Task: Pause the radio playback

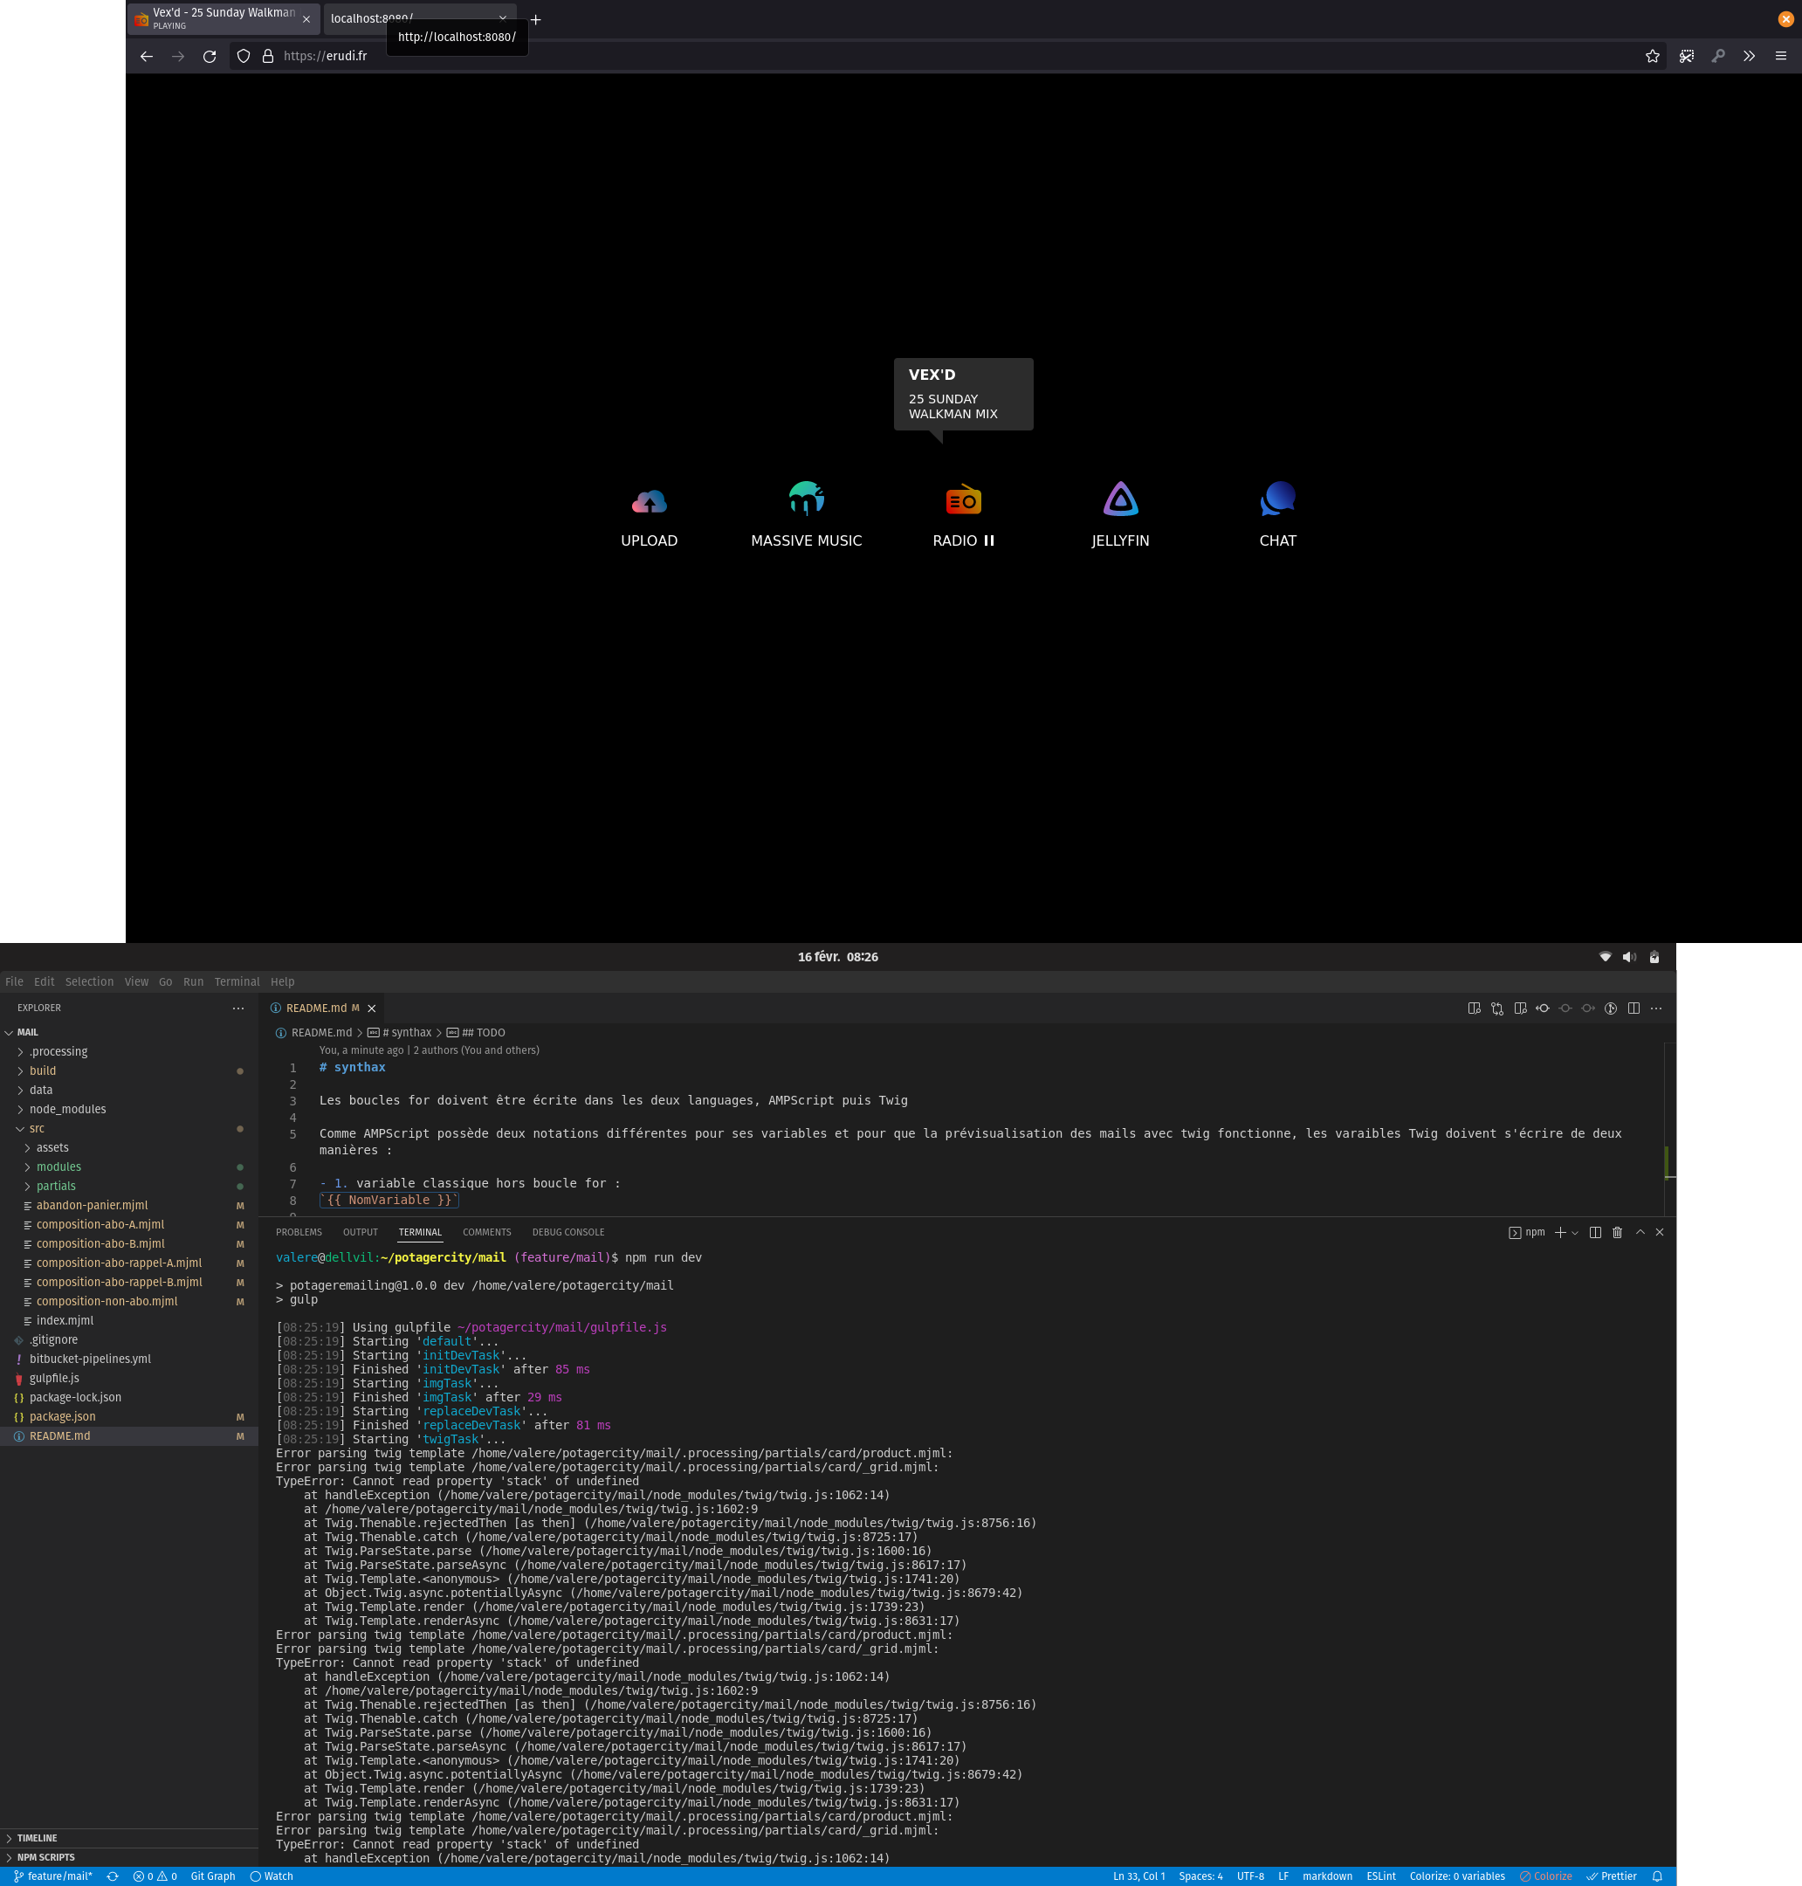Action: (x=988, y=541)
